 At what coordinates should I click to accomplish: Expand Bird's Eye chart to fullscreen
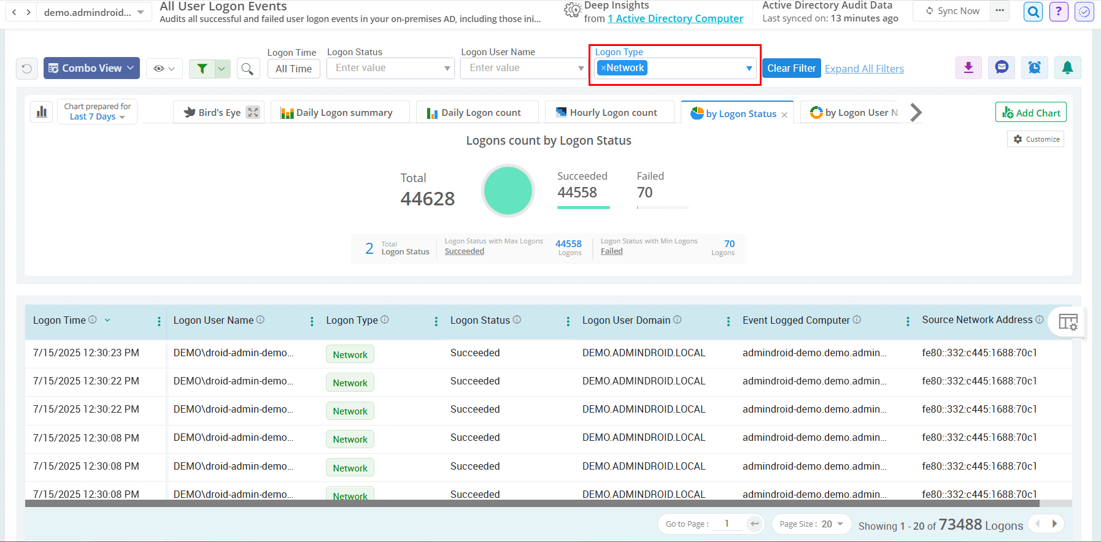tap(253, 112)
